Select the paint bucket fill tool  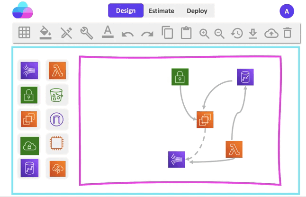(x=45, y=33)
